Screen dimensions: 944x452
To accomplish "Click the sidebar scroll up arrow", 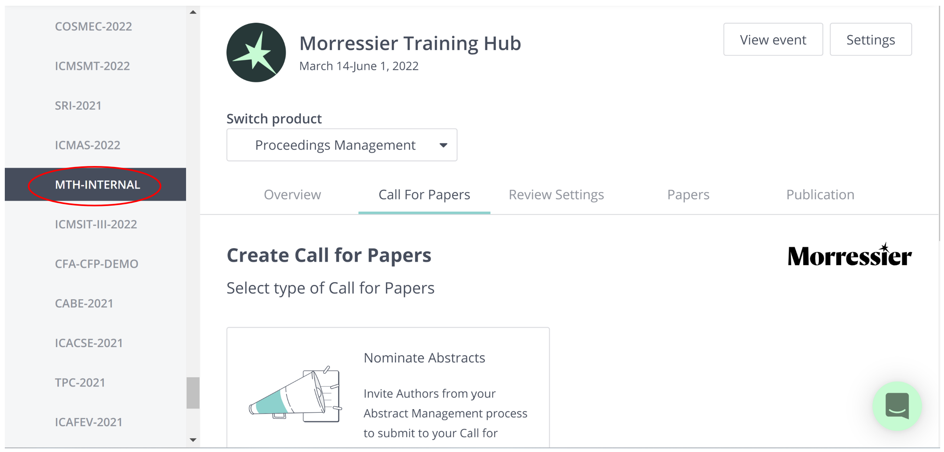I will [x=193, y=12].
